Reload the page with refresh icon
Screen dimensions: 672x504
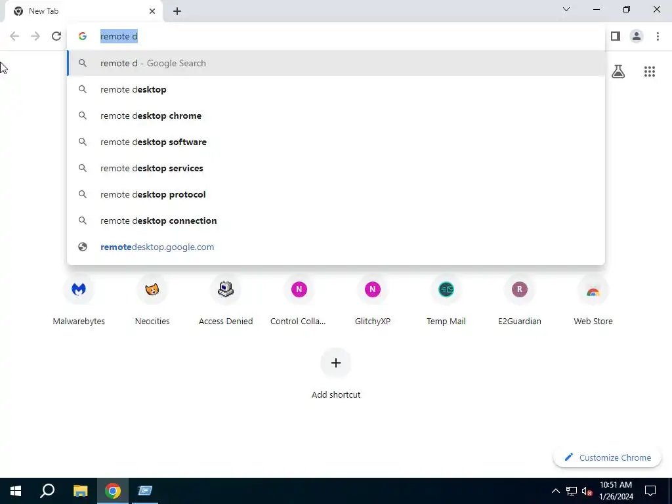(x=56, y=36)
